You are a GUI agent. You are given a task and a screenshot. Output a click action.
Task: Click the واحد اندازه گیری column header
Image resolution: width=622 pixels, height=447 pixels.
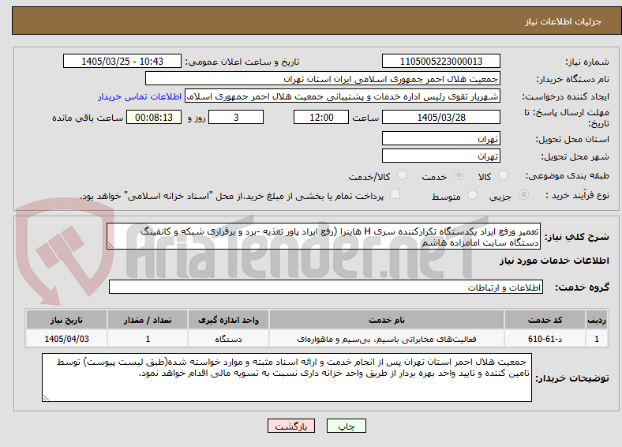228,320
